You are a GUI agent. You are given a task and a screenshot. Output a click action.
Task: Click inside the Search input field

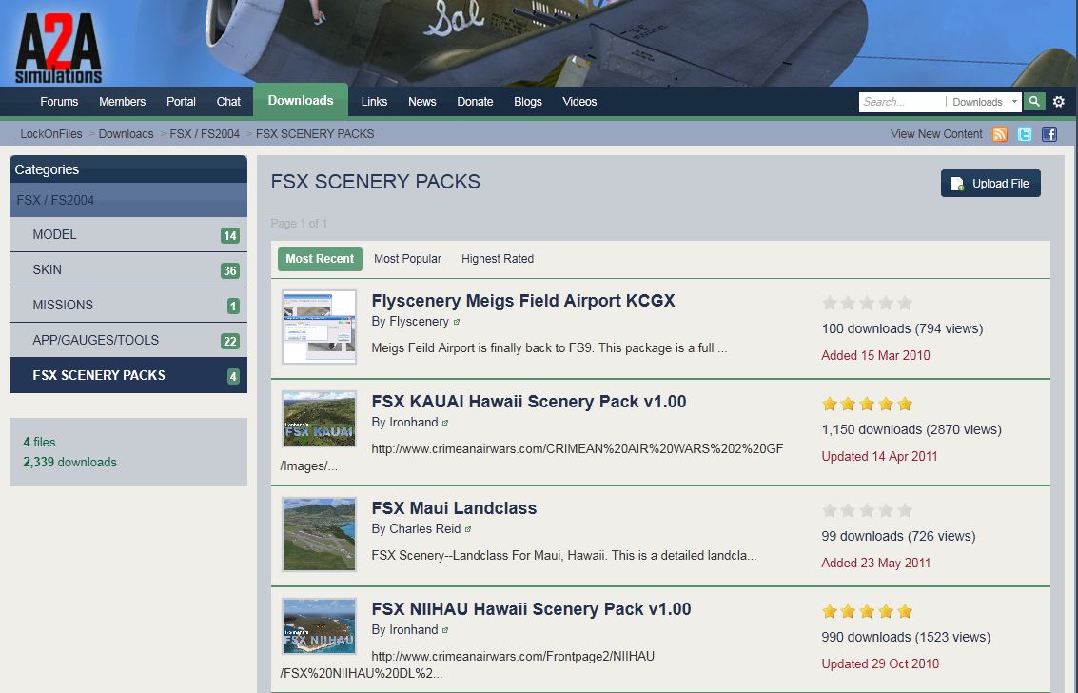tap(901, 102)
